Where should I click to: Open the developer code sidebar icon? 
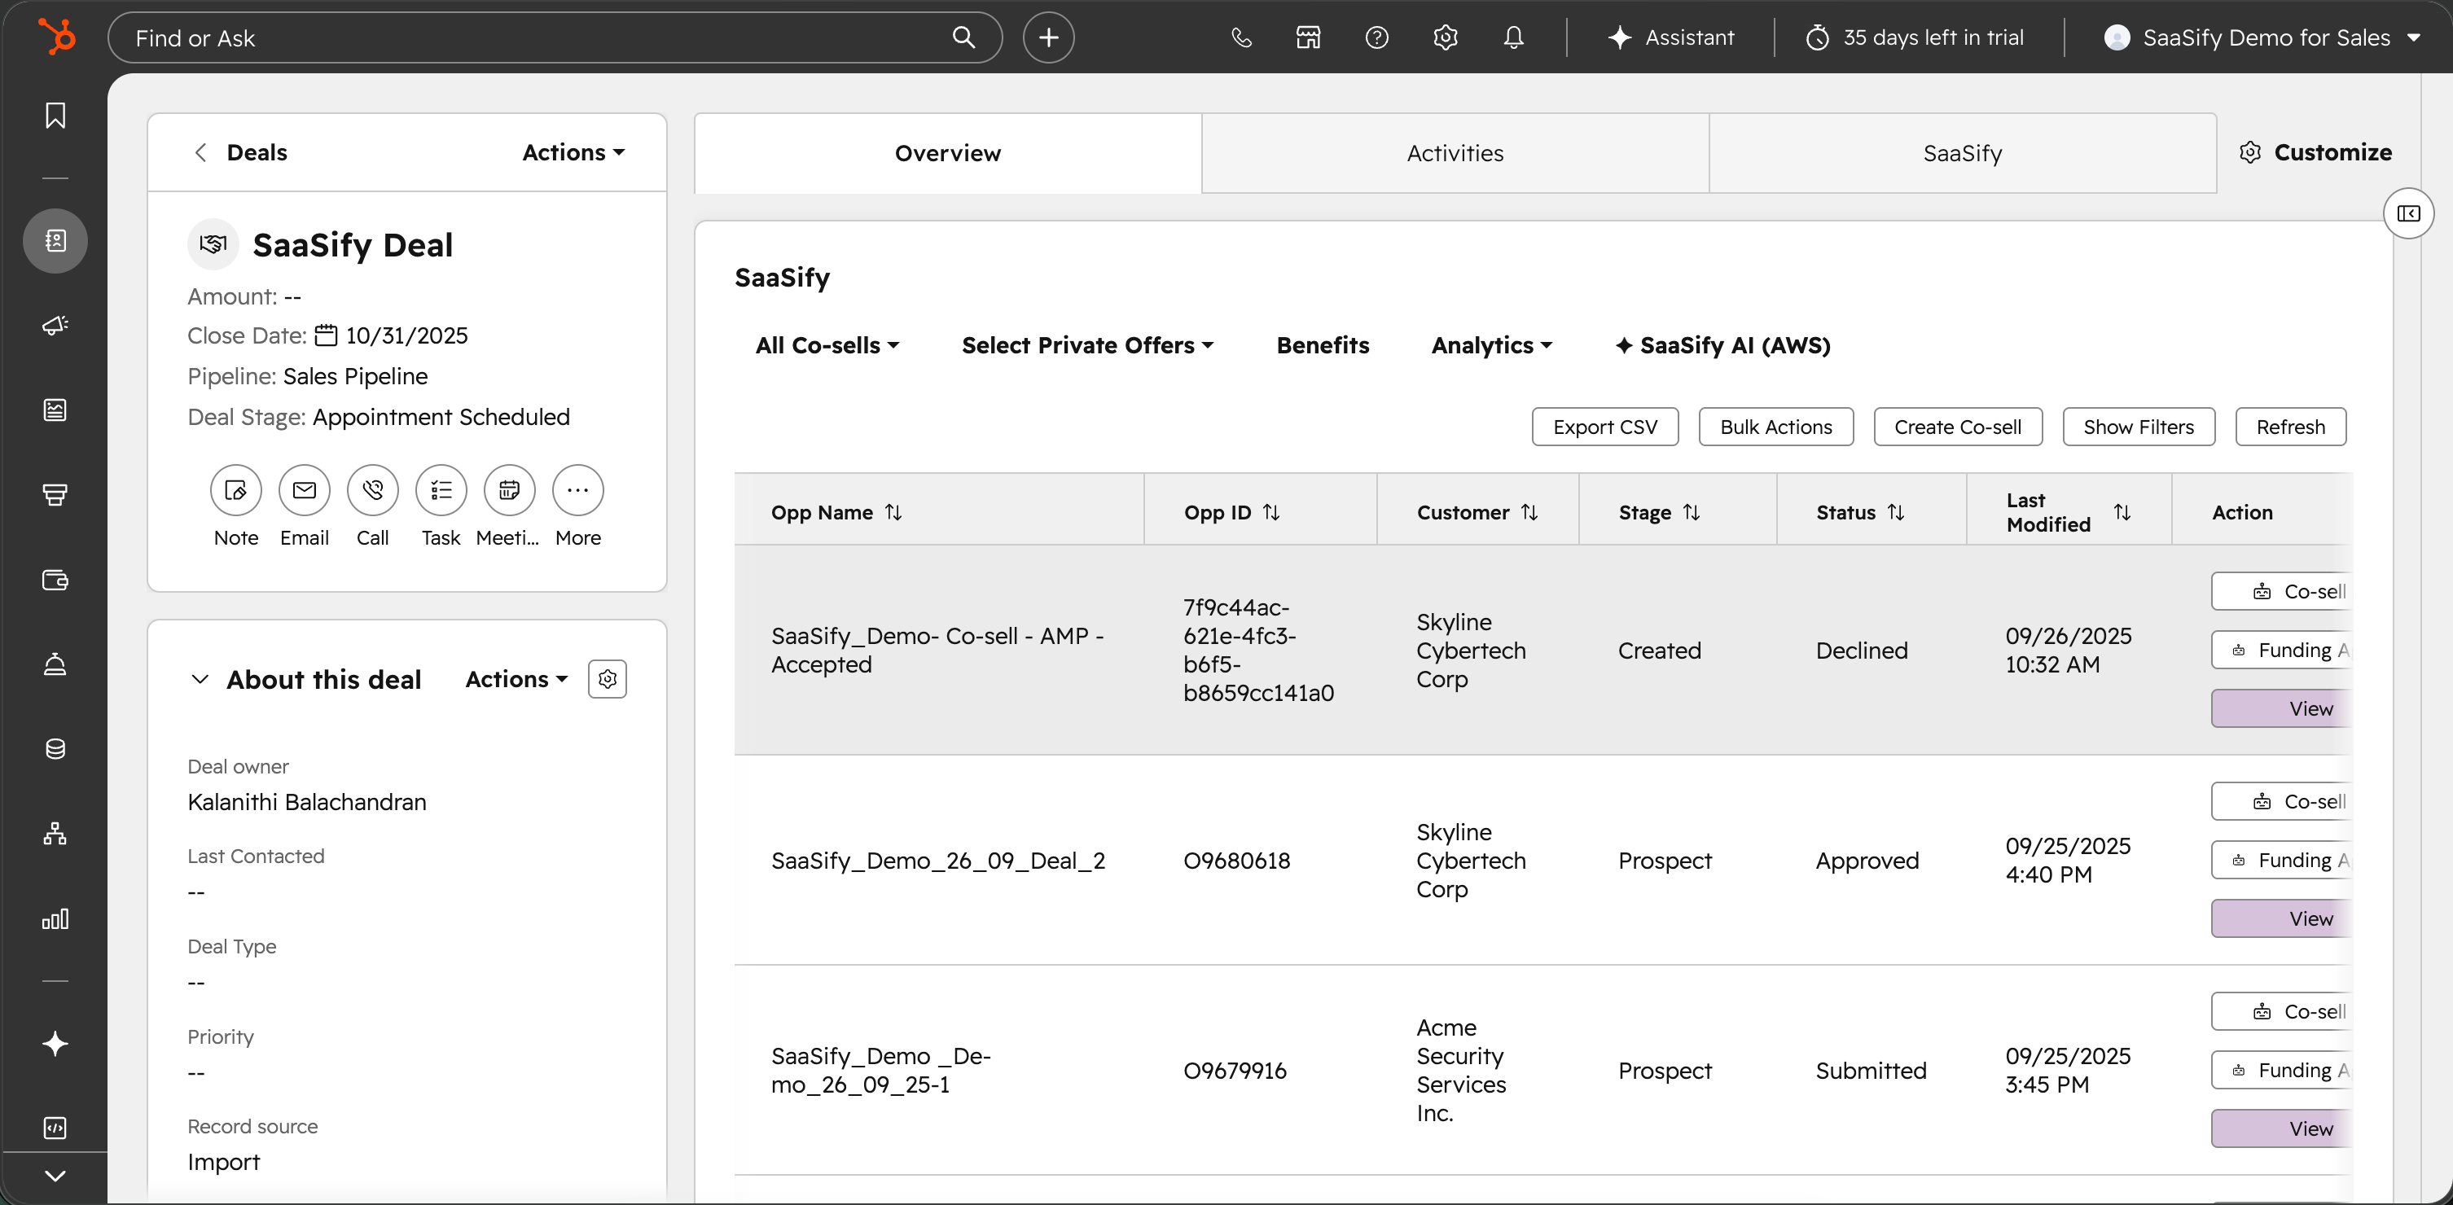55,1128
